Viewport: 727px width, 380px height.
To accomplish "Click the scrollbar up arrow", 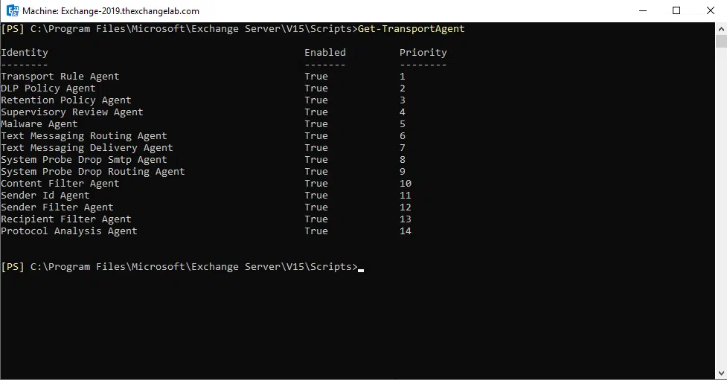I will [721, 29].
